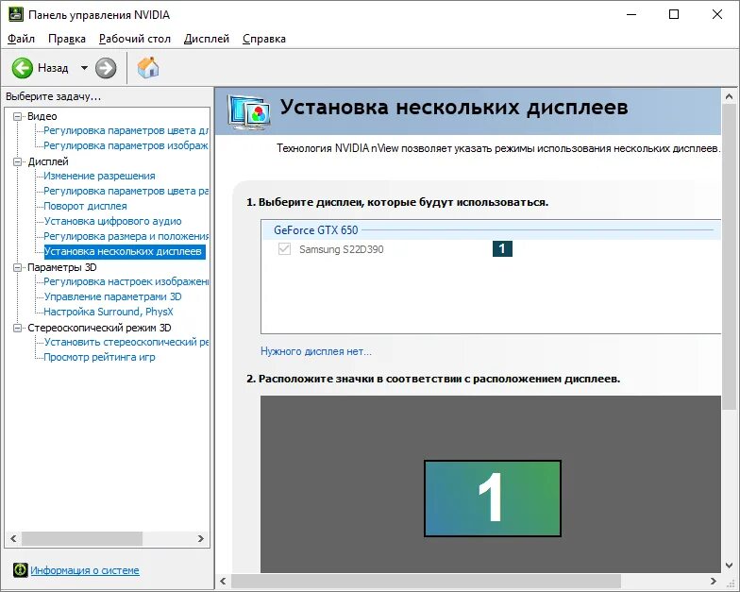Open Просмотр рейтинга игр task
Image resolution: width=740 pixels, height=592 pixels.
tap(100, 357)
